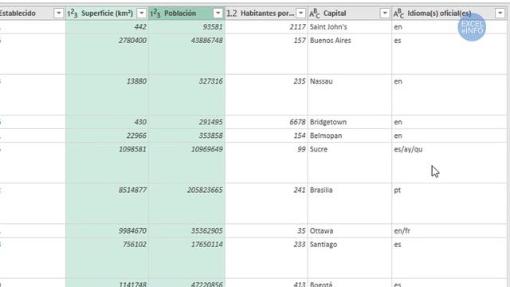This screenshot has width=510, height=287.
Task: Select the cell with Buenos Aires
Action: tap(350, 54)
